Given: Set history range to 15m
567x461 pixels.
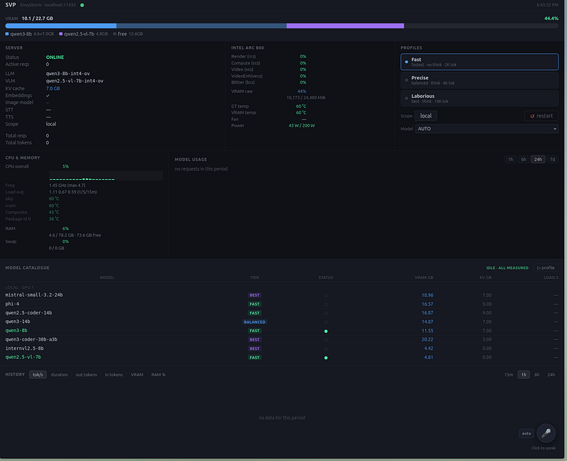Looking at the screenshot, I should [508, 375].
